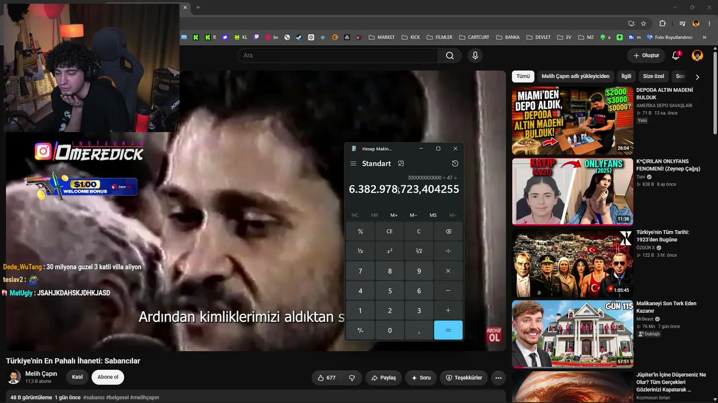
Task: Open the Calculator history panel
Action: [x=455, y=163]
